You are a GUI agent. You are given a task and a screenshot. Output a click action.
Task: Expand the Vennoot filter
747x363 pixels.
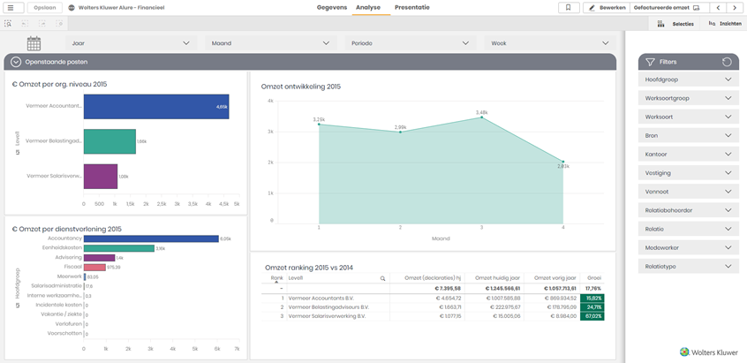pyautogui.click(x=689, y=192)
